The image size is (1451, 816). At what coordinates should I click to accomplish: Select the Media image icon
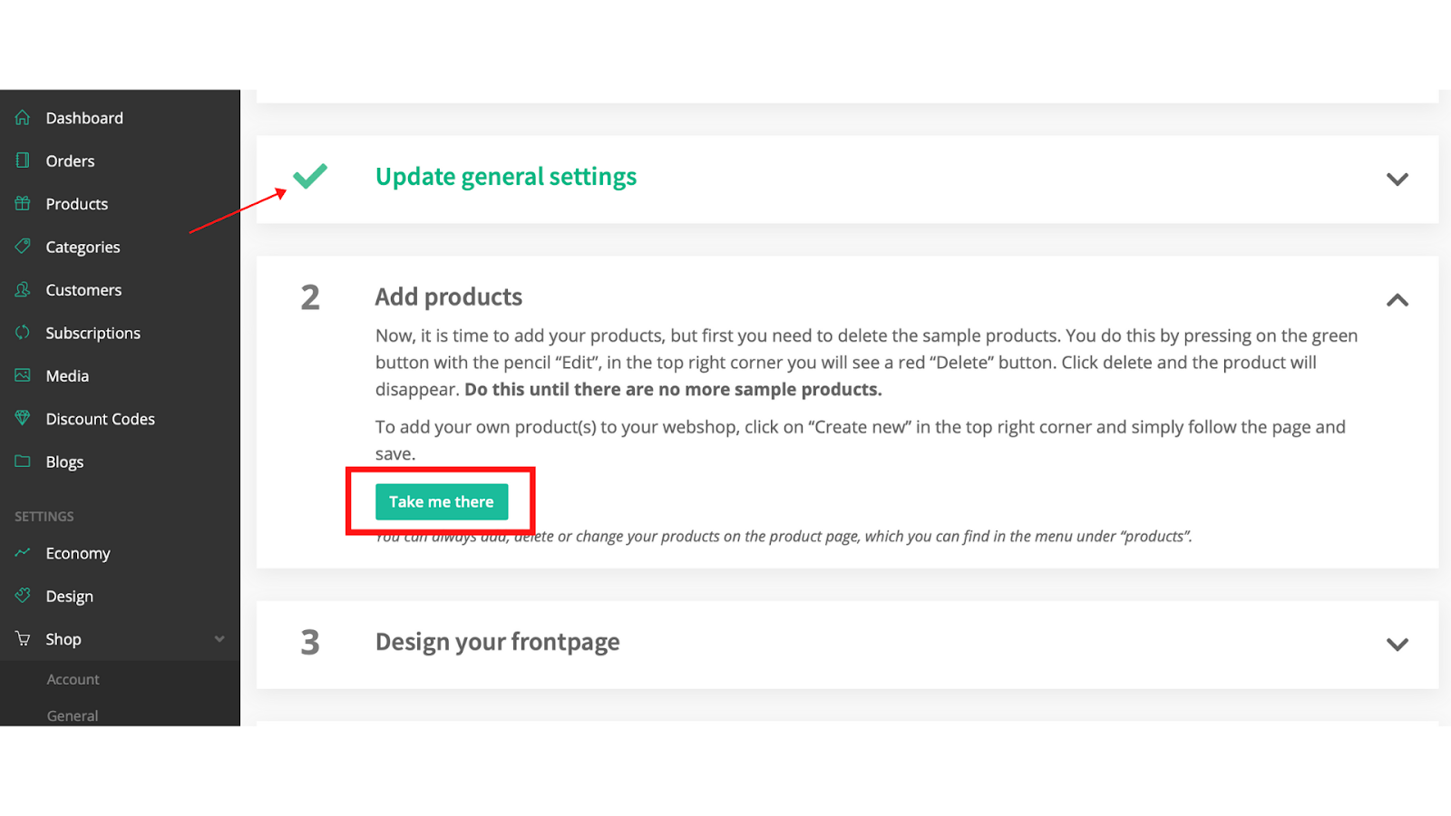tap(23, 374)
